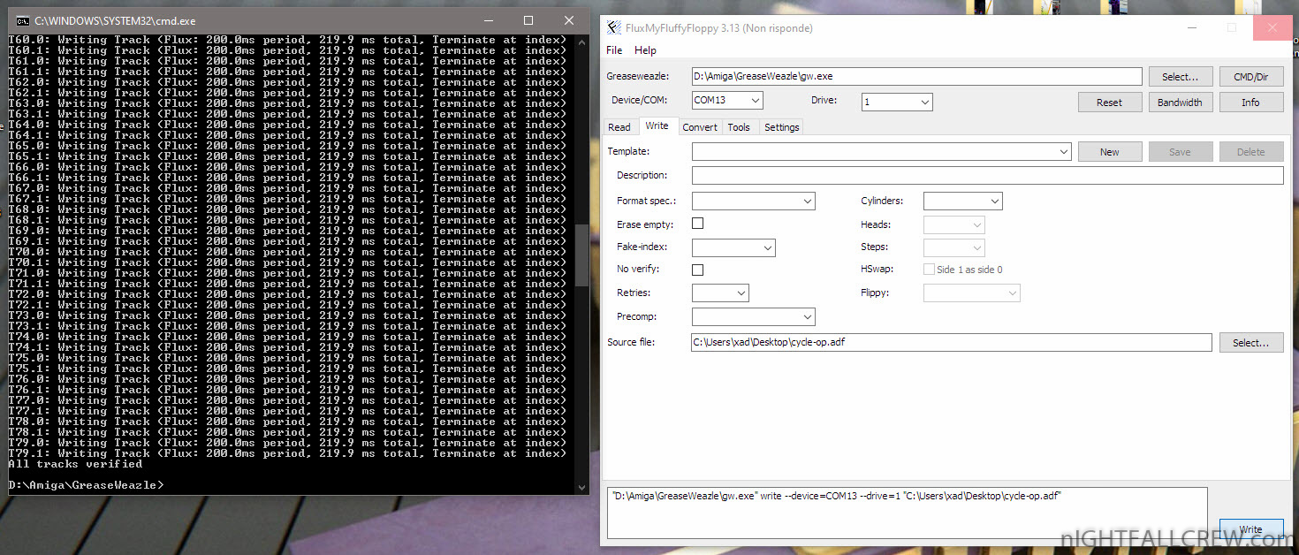Close the FluxMyFluffyFloppy window
Screen dimensions: 1299x555
(1272, 28)
